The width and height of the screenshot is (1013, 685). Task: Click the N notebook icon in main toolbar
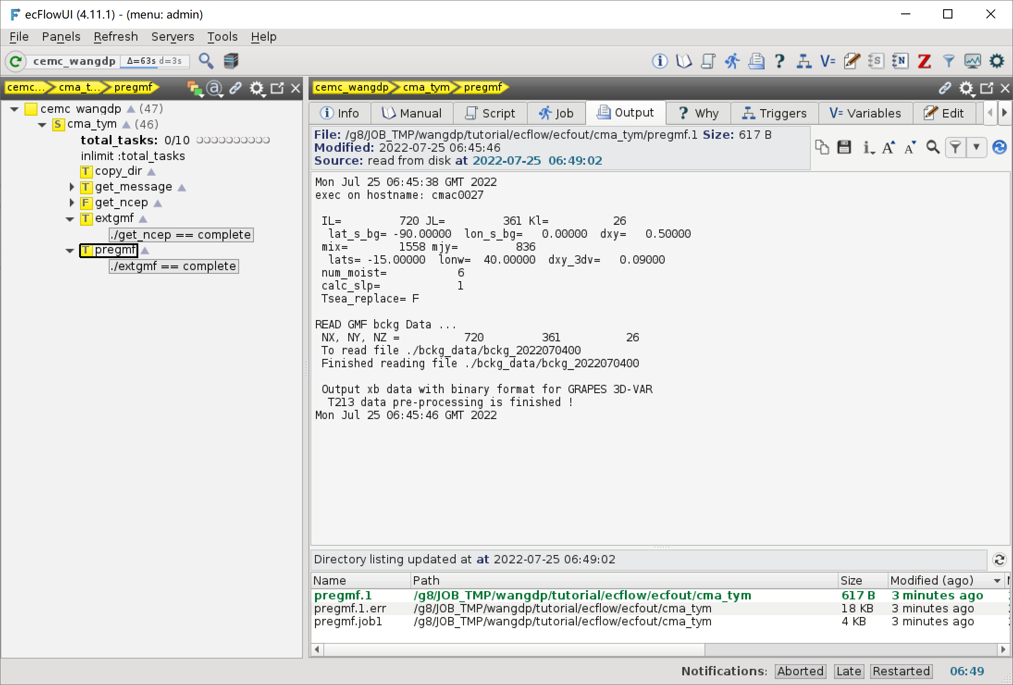pos(900,61)
